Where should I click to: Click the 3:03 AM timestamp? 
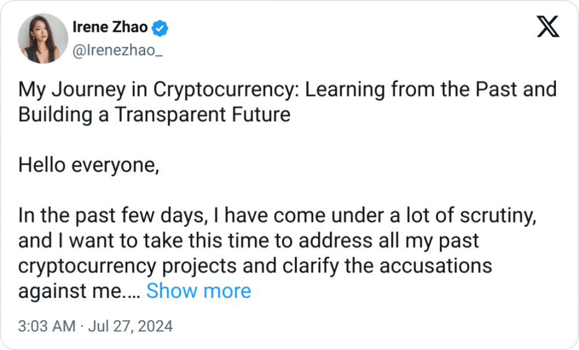tap(46, 326)
